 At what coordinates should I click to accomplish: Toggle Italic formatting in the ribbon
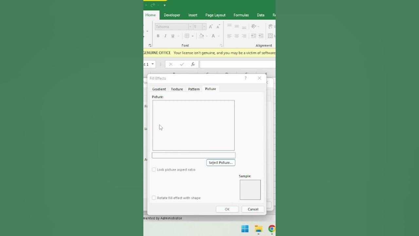point(165,36)
